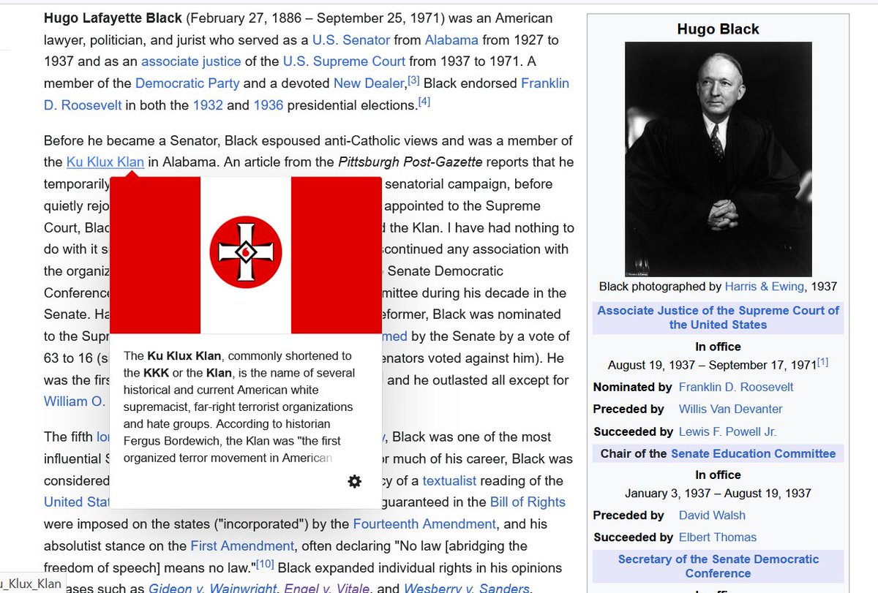The image size is (878, 593).
Task: Open the textualist link
Action: click(x=449, y=481)
